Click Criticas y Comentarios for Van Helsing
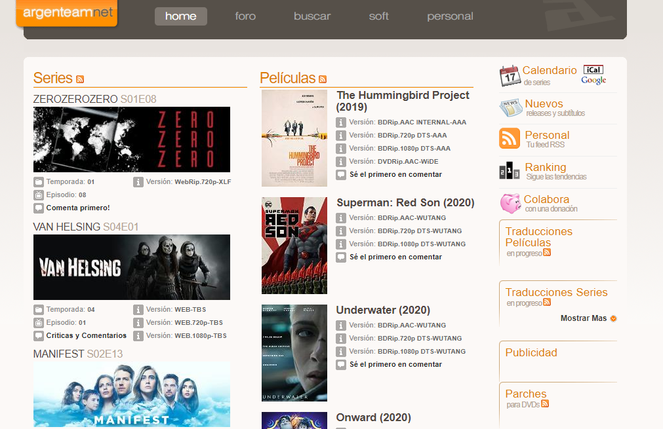This screenshot has width=663, height=429. point(87,336)
